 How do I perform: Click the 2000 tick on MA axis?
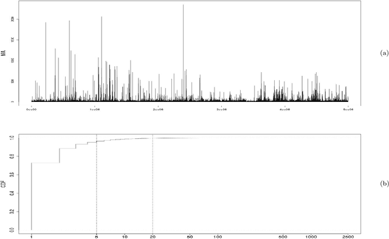(12, 19)
